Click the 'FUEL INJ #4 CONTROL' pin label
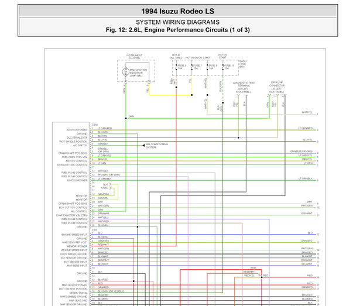 coord(74,219)
